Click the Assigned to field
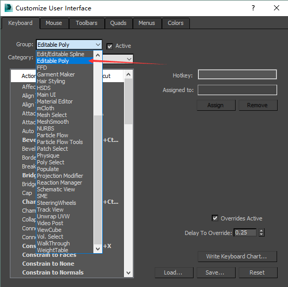 237,90
